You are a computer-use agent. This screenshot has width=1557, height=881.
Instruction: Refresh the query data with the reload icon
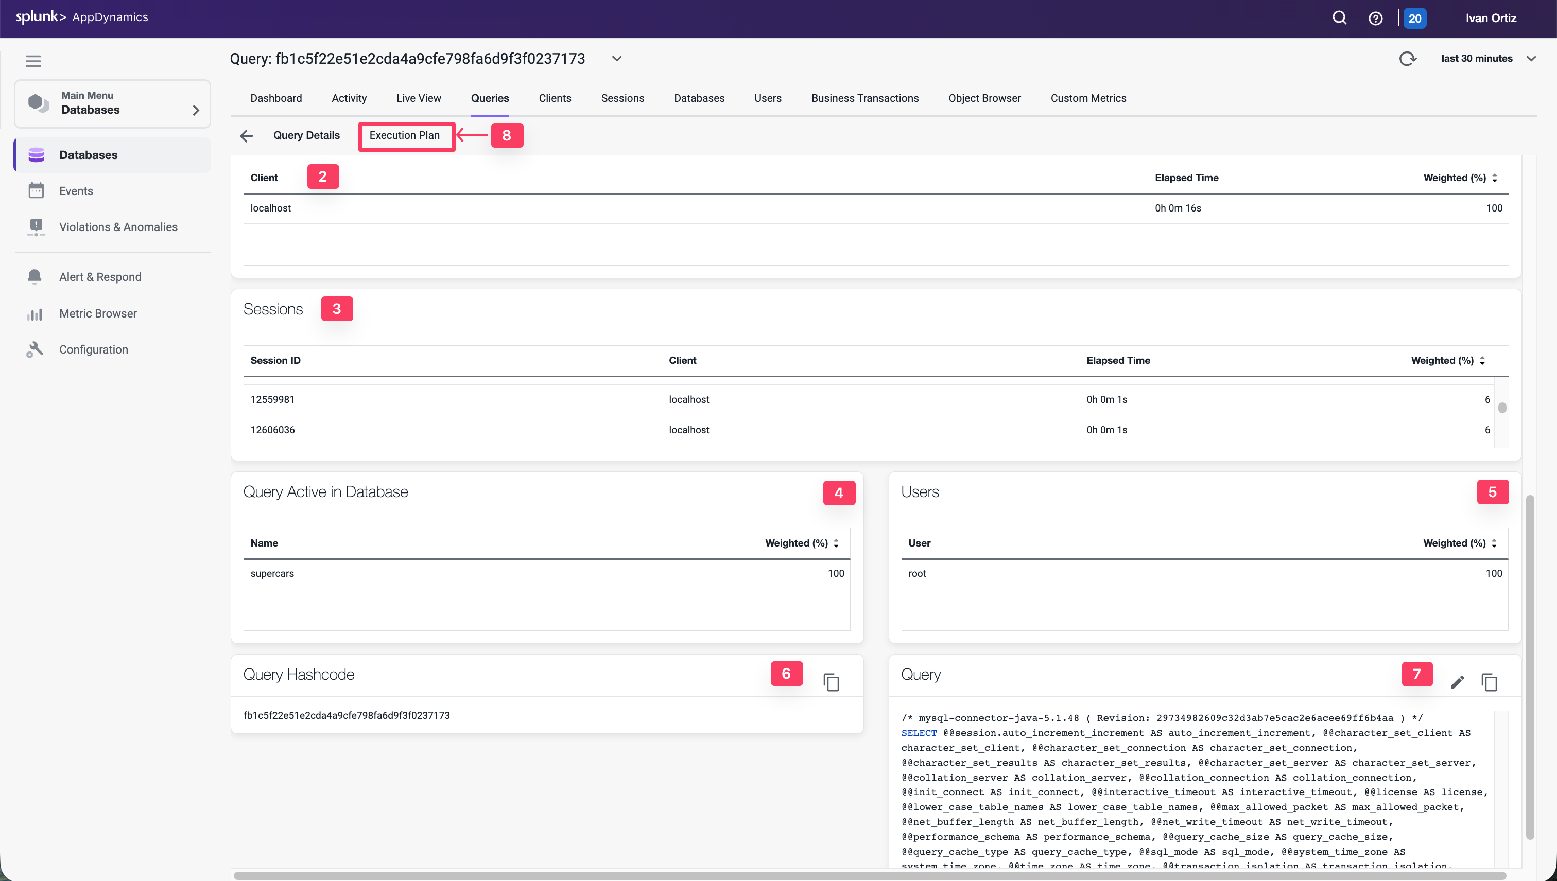point(1408,58)
